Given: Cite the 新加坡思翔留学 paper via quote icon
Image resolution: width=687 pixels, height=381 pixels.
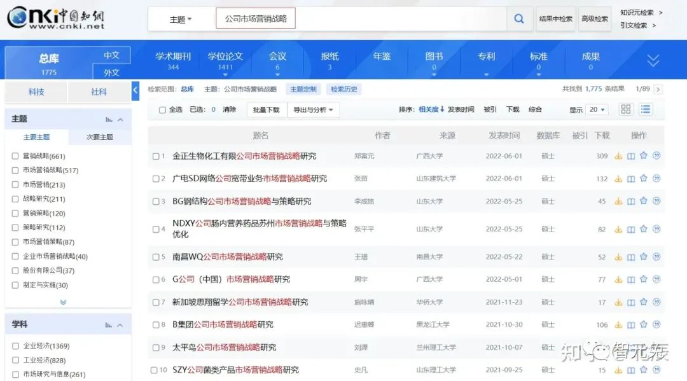Looking at the screenshot, I should [656, 302].
